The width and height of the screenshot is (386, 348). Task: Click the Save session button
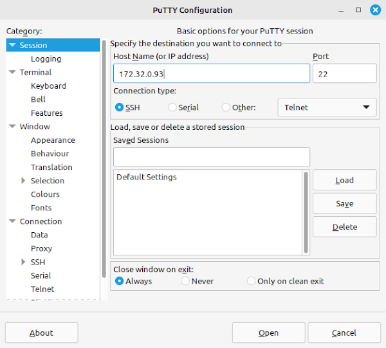pos(344,203)
